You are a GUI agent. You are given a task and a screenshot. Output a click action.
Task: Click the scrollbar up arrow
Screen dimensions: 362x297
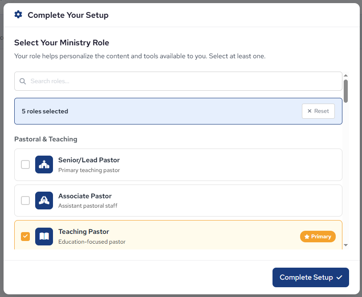(x=346, y=76)
